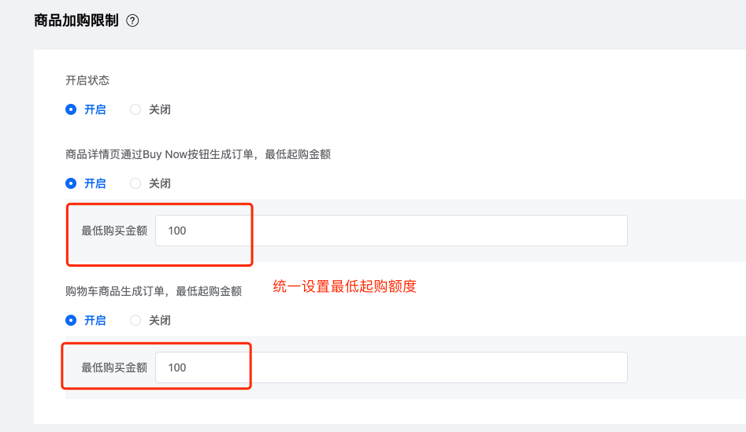Click 最低购买金额 label in 购物车 section

tap(114, 367)
